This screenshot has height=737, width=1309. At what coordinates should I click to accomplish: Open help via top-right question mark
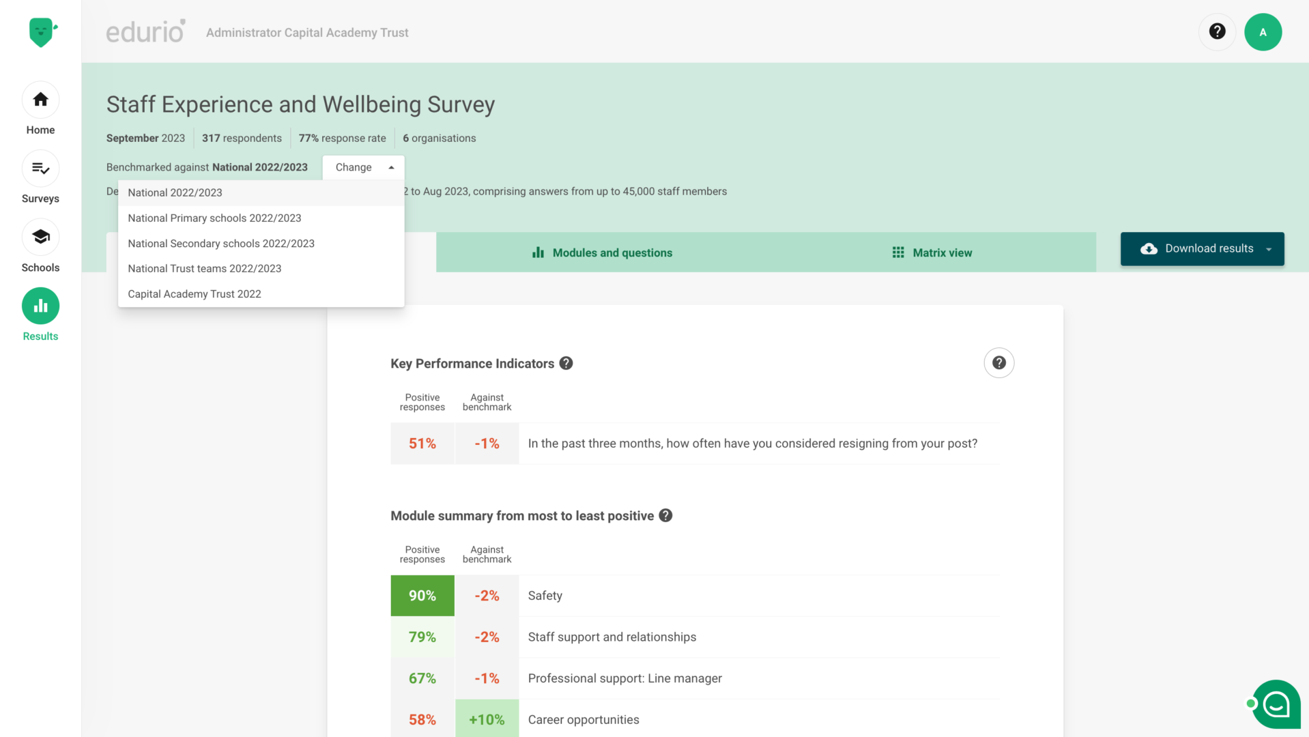pos(1217,31)
